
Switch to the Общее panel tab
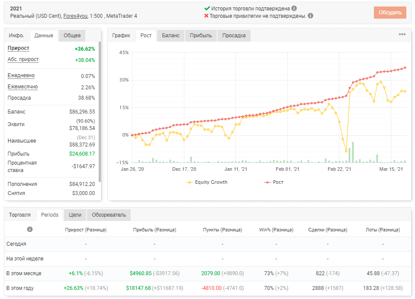click(x=72, y=36)
